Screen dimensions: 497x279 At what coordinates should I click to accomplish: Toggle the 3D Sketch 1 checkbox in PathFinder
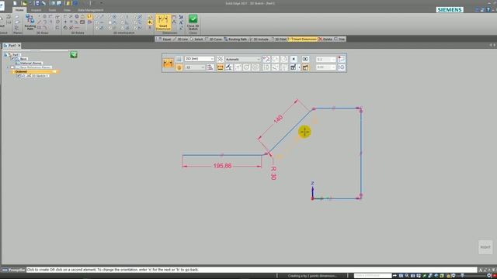coord(19,76)
